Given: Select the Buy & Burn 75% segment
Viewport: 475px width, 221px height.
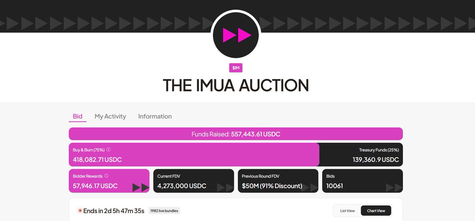Looking at the screenshot, I should coord(194,155).
